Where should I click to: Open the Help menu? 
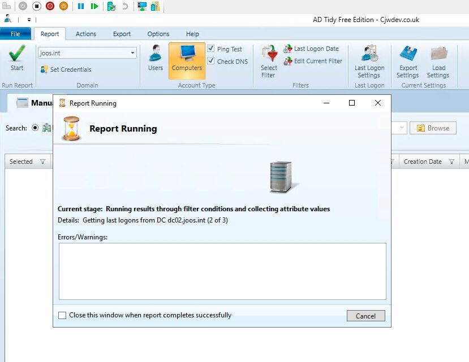(x=192, y=34)
